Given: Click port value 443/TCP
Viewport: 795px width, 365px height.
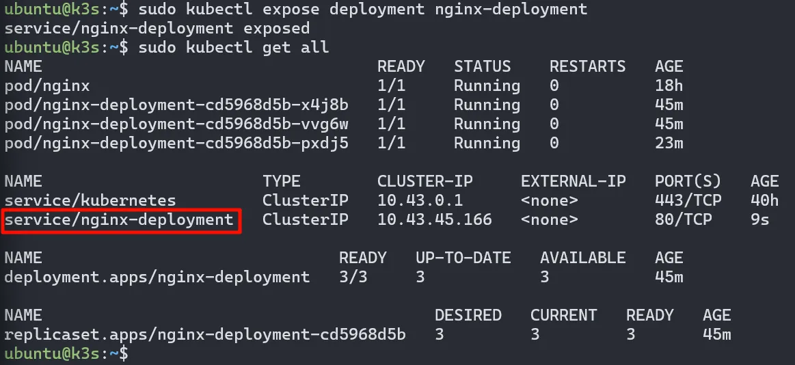Looking at the screenshot, I should click(x=688, y=201).
